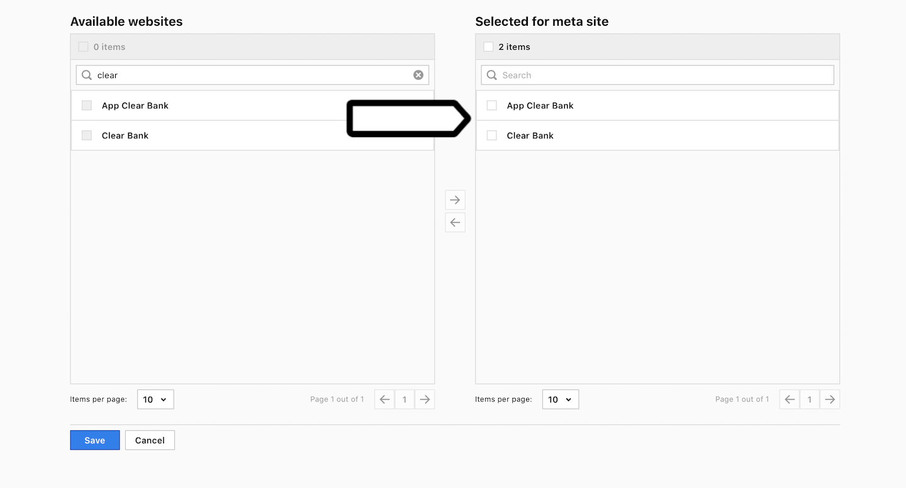Image resolution: width=906 pixels, height=488 pixels.
Task: Click the App Clear Bank label in Selected list
Action: 540,106
